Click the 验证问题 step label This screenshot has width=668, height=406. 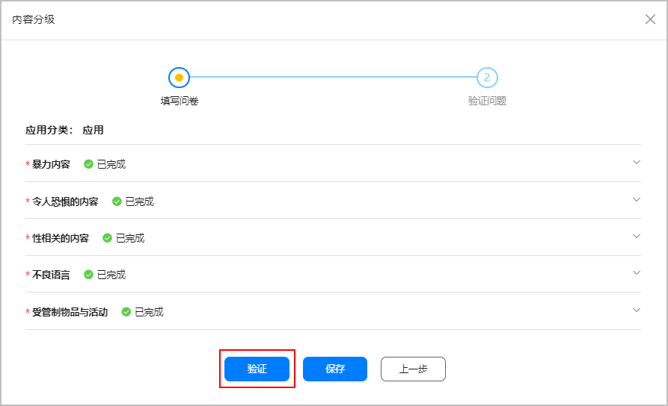click(487, 101)
